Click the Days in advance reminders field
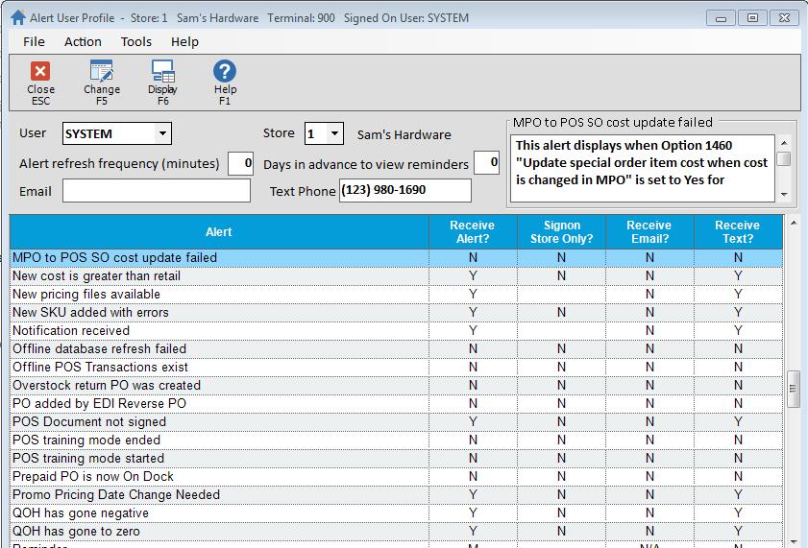Image resolution: width=808 pixels, height=548 pixels. (487, 164)
